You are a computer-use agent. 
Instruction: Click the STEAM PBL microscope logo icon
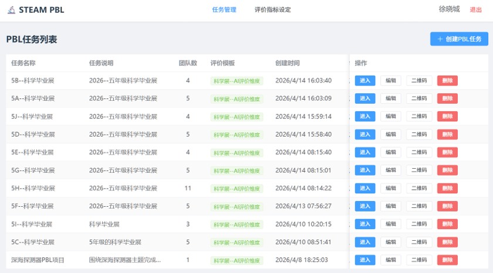[x=11, y=10]
